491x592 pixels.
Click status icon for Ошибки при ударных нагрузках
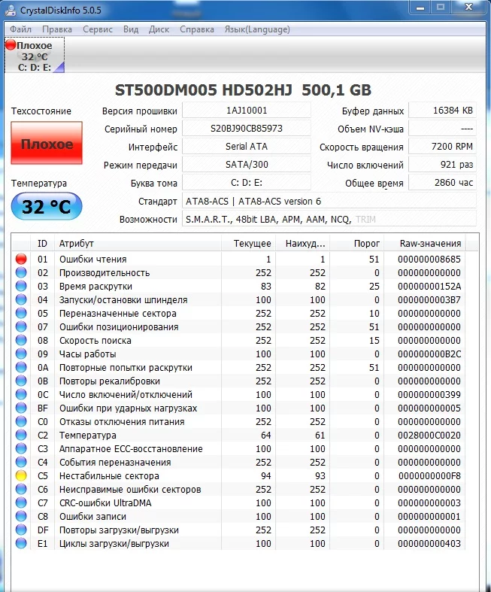(x=21, y=408)
